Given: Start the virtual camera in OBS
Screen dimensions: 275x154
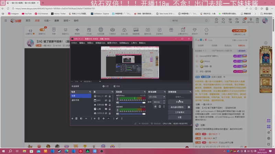Looking at the screenshot, I should pyautogui.click(x=177, y=107).
